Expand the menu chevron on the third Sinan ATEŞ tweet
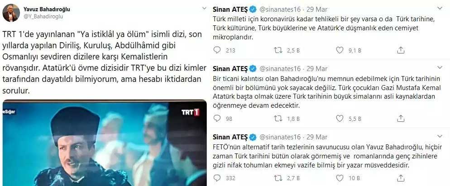450x186 pixels. pos(440,135)
